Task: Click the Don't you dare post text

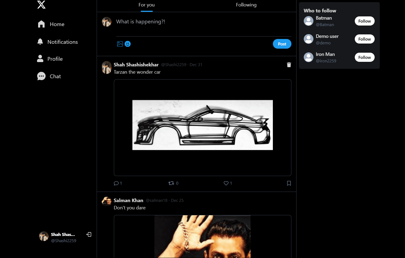Action: (x=130, y=208)
